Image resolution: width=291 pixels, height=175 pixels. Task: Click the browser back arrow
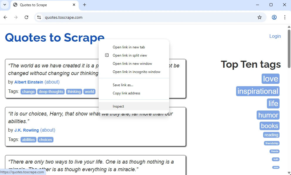pos(5,17)
